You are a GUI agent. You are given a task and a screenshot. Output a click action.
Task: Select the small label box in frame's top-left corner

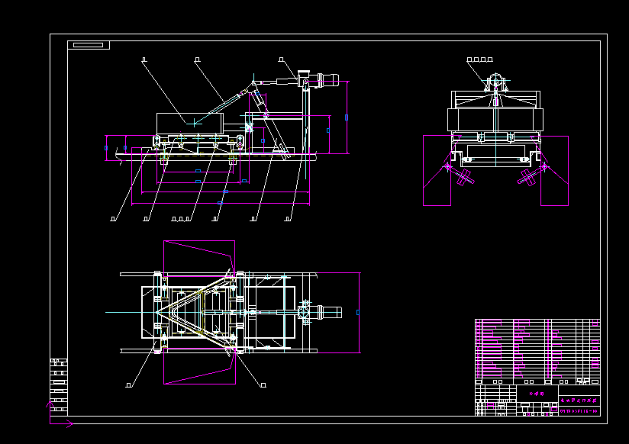(x=89, y=45)
